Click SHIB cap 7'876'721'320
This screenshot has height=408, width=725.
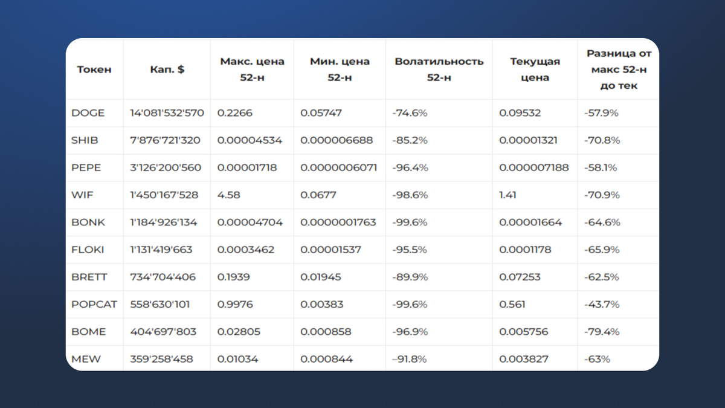pyautogui.click(x=165, y=140)
